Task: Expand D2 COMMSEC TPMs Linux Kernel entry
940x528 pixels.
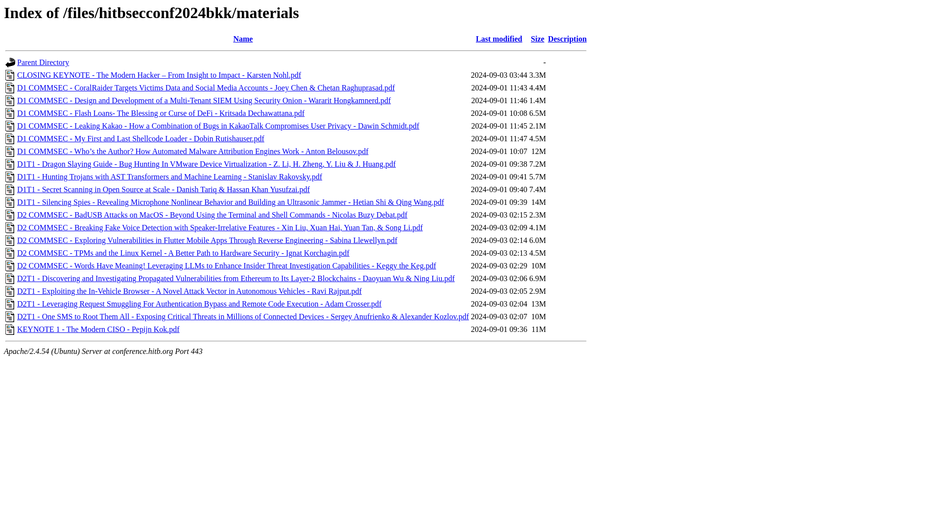Action: (183, 253)
